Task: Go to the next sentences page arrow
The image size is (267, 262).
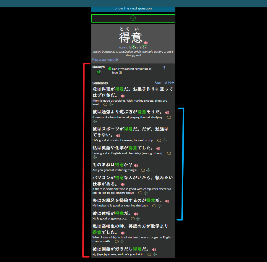Action: pyautogui.click(x=172, y=82)
